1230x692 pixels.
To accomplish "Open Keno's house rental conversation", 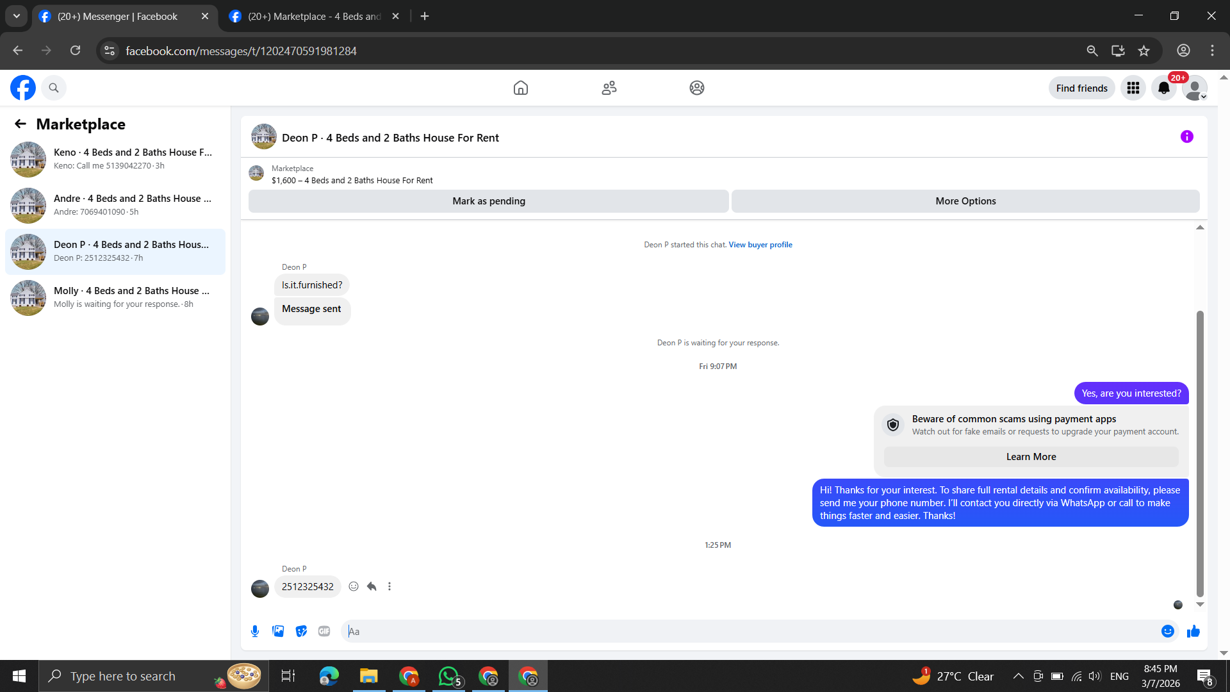I will coord(115,160).
